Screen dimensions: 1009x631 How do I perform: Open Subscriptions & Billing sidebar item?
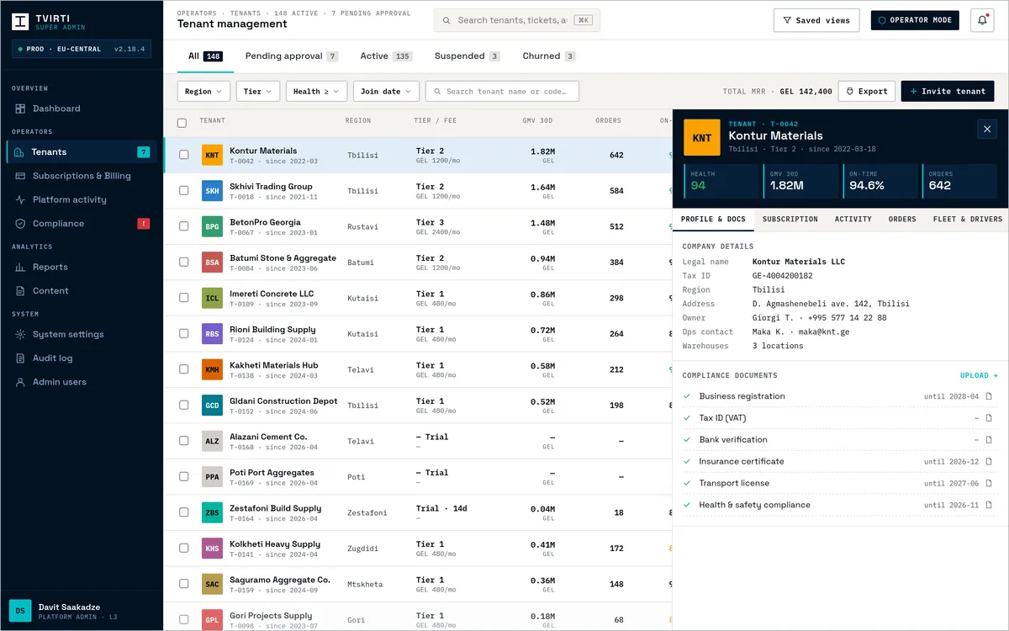point(82,176)
